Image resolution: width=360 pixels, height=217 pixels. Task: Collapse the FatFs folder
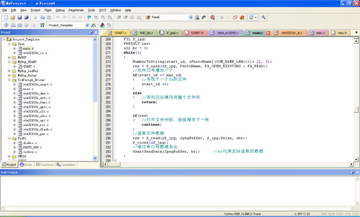point(9,138)
